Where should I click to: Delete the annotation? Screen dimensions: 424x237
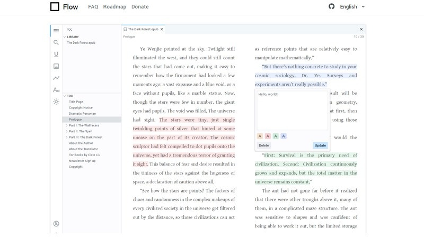click(x=263, y=145)
